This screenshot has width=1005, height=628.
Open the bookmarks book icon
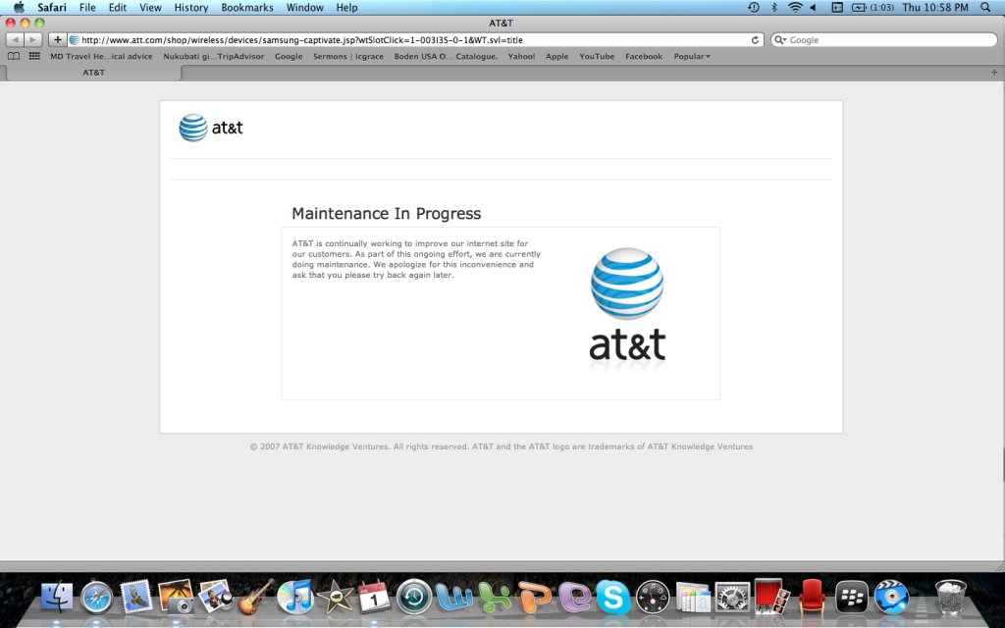click(14, 56)
